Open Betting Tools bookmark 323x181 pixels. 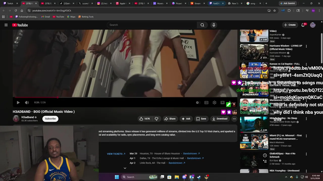(x=86, y=17)
